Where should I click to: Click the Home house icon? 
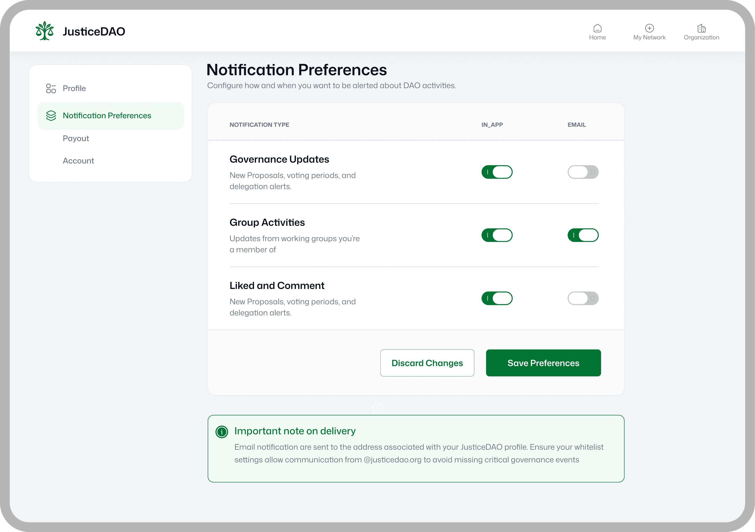(x=597, y=28)
